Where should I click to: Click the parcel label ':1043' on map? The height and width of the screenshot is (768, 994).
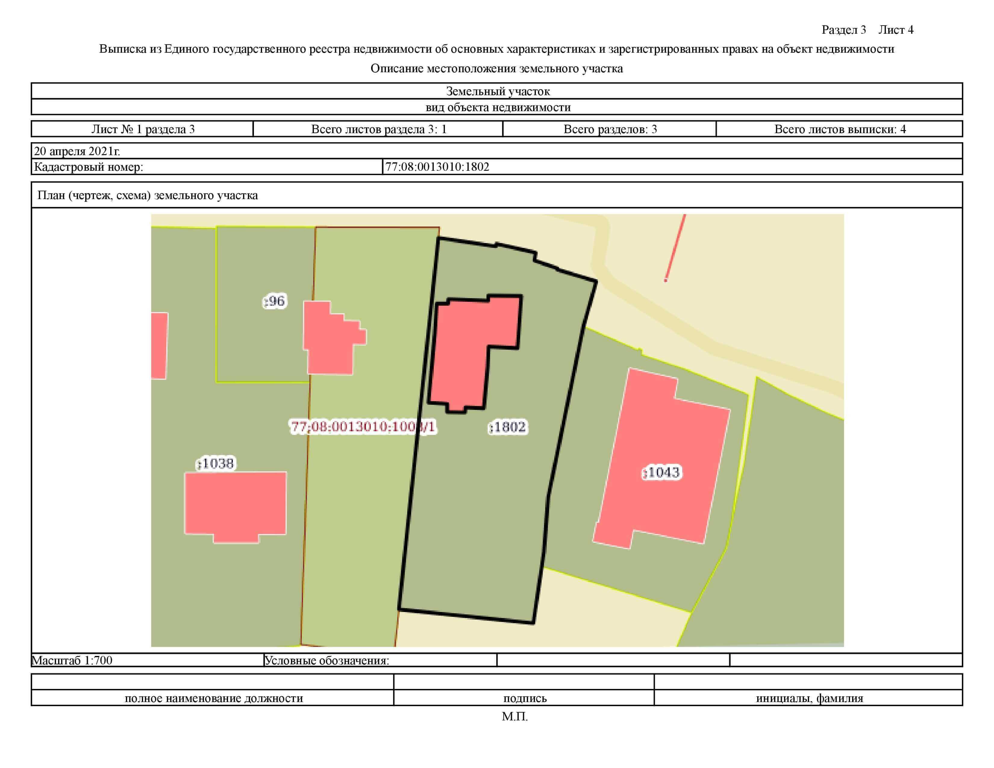pyautogui.click(x=661, y=472)
